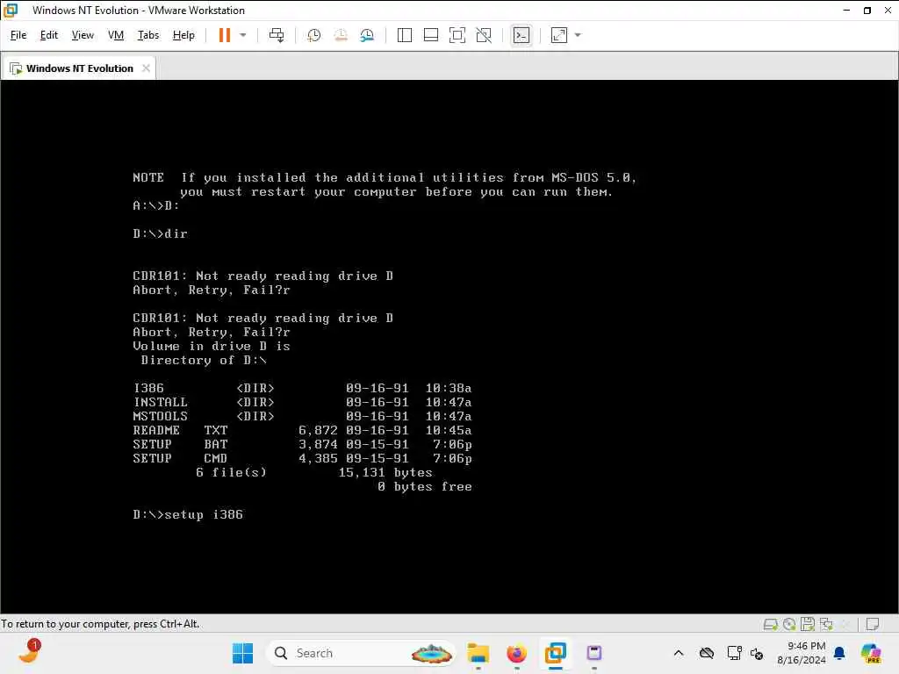Close the Windows NT Evolution tab
This screenshot has height=674, width=899.
[x=147, y=68]
